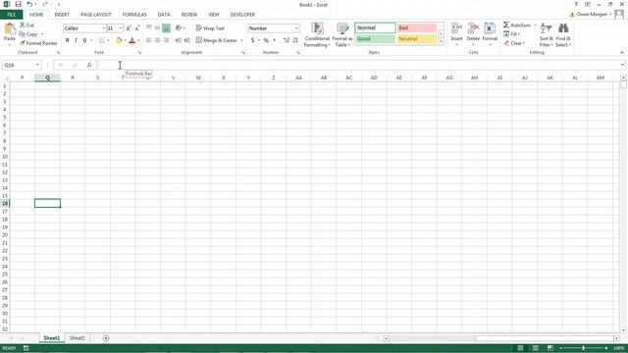The width and height of the screenshot is (628, 353).
Task: Apply the accounting dollar number format
Action: (x=253, y=40)
